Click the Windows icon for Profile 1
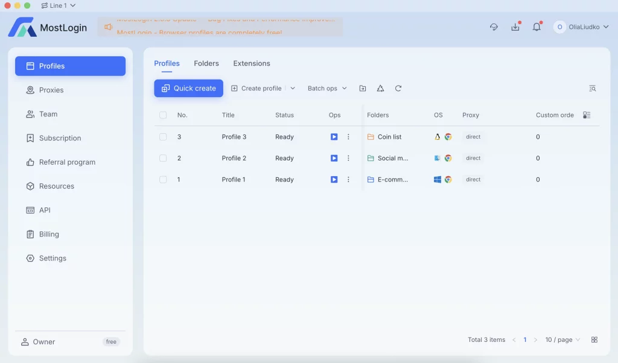This screenshot has width=618, height=363. pyautogui.click(x=437, y=179)
